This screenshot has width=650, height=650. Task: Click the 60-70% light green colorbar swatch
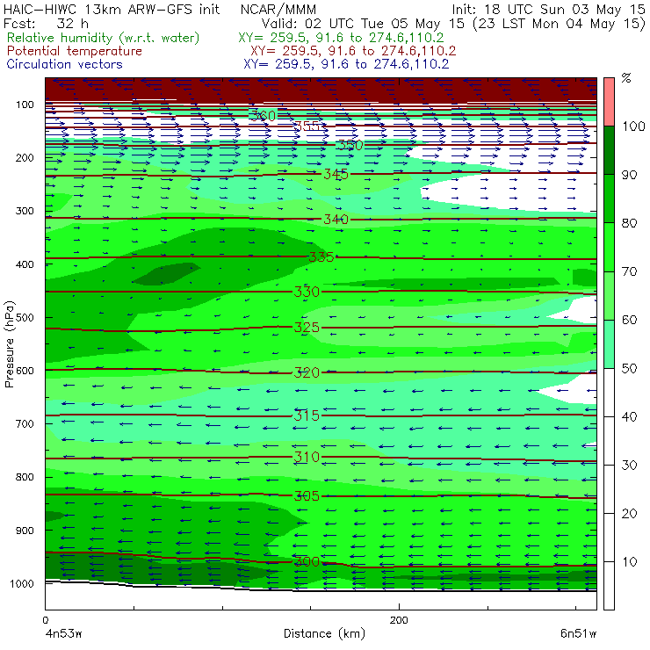coord(609,295)
